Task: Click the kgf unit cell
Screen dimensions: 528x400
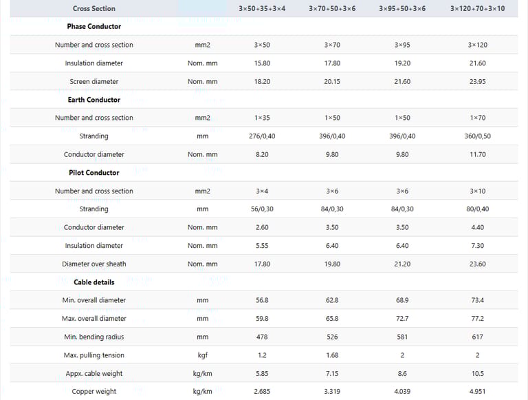Action: pos(202,355)
